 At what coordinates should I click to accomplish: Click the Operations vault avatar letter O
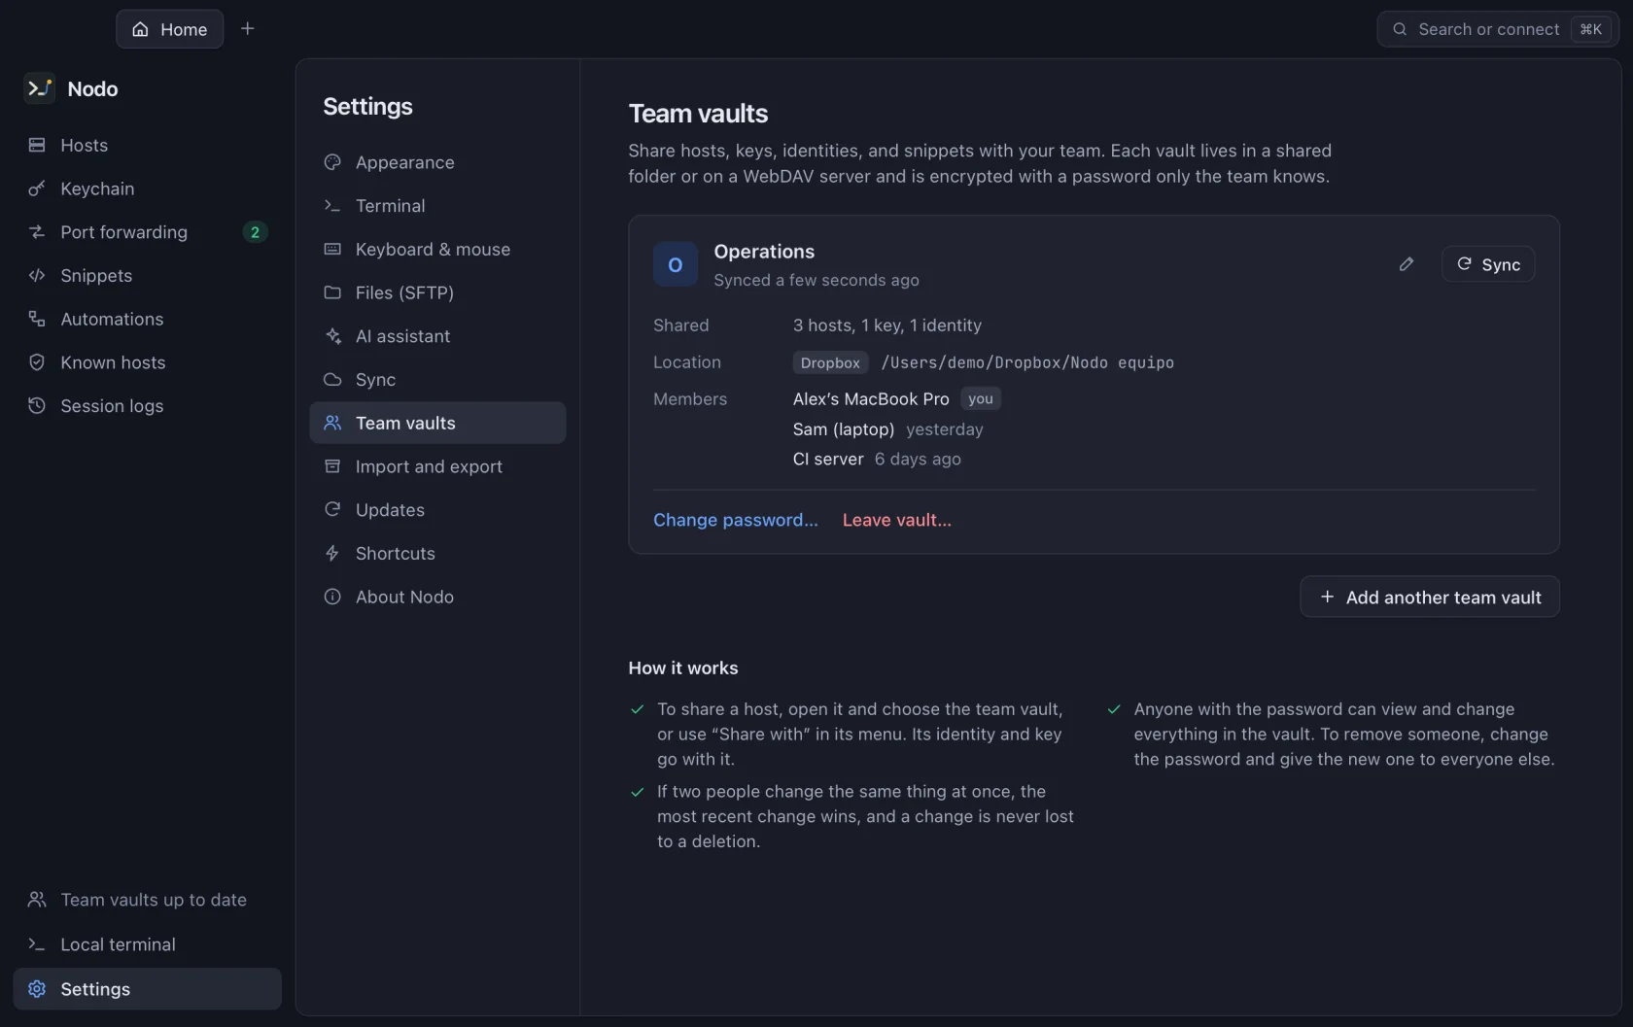pyautogui.click(x=675, y=264)
